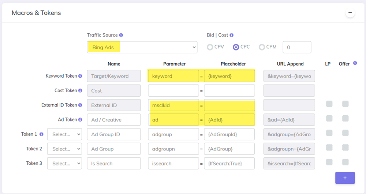Click the External ID placeholder field
The height and width of the screenshot is (194, 366).
(x=229, y=105)
